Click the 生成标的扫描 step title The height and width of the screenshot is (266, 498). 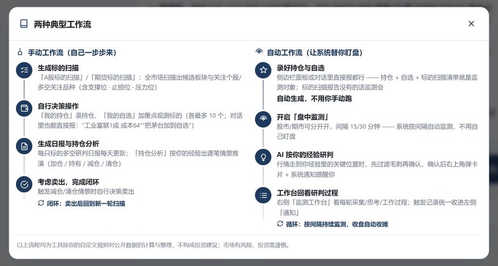[x=59, y=68]
